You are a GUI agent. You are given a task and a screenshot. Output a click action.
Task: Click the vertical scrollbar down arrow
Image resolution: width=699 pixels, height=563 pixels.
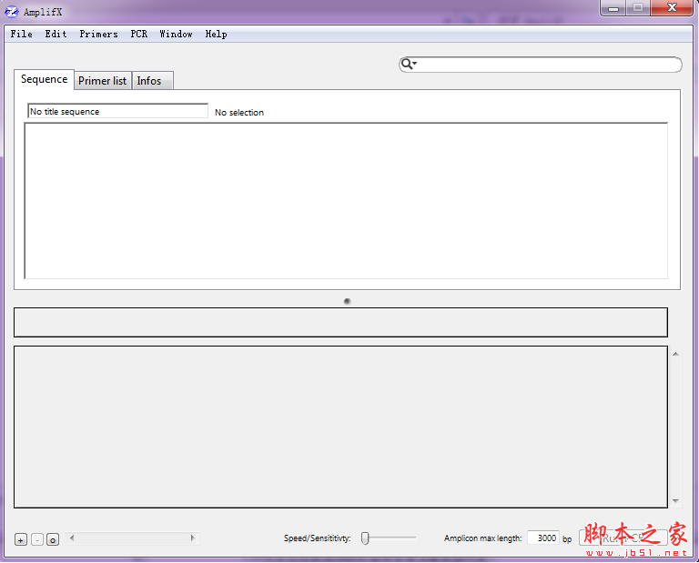675,501
